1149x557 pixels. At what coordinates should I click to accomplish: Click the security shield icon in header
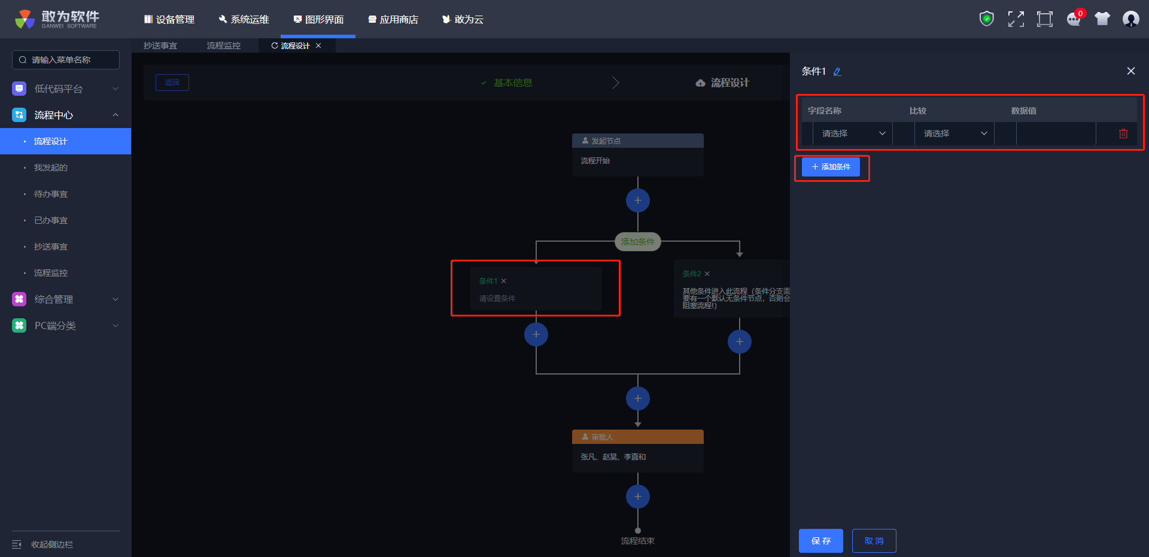tap(986, 19)
